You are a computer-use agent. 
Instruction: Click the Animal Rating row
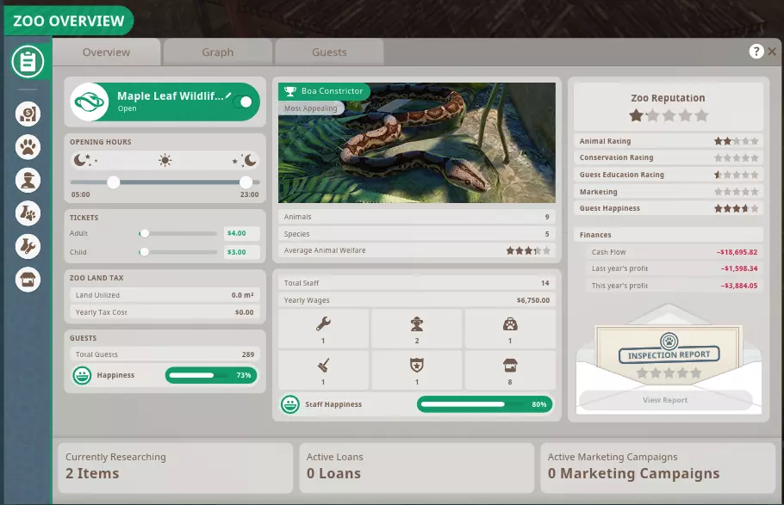[x=669, y=141]
